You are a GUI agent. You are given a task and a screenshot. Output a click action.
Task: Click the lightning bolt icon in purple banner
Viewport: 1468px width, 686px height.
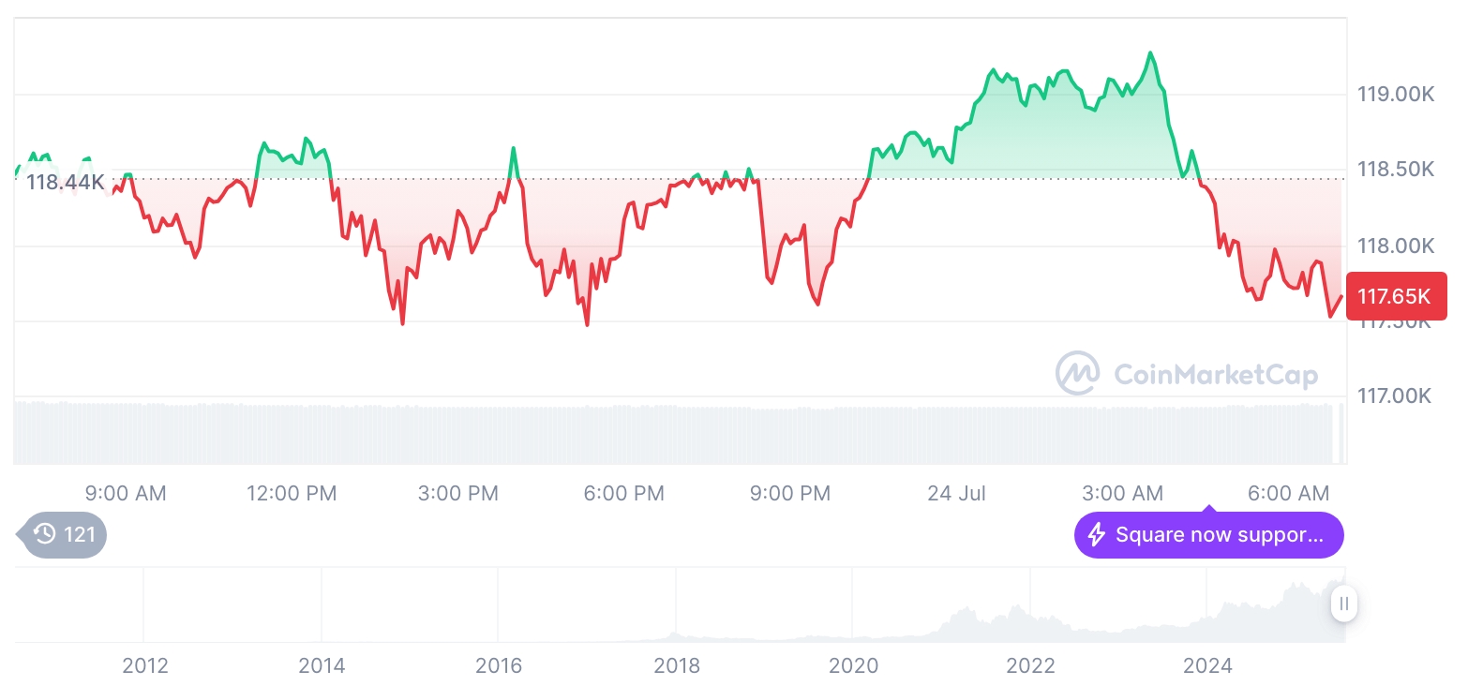(x=1096, y=535)
